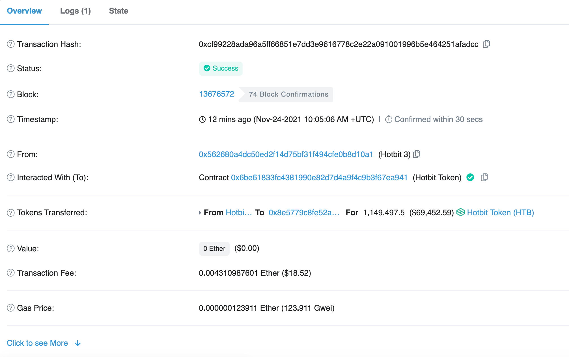Copy the transaction hash to clipboard
Image resolution: width=569 pixels, height=357 pixels.
pos(486,44)
